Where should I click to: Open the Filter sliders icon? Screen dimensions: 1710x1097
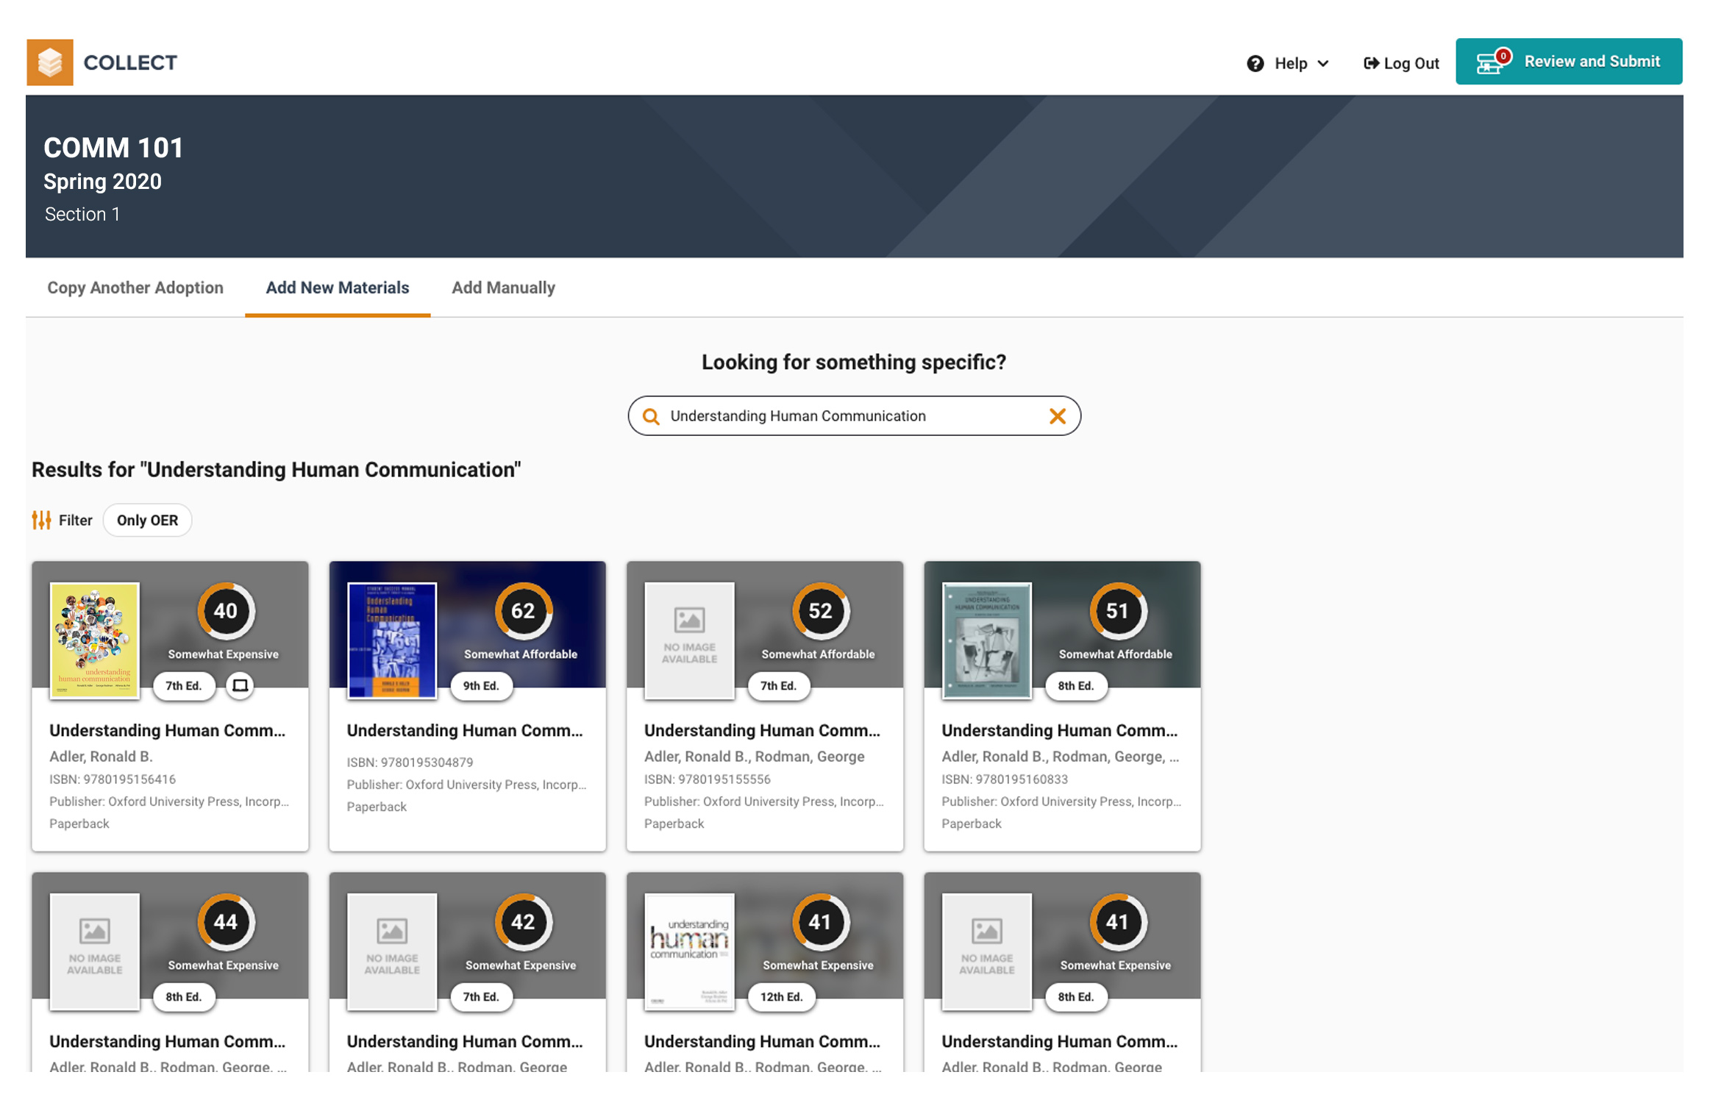point(41,521)
